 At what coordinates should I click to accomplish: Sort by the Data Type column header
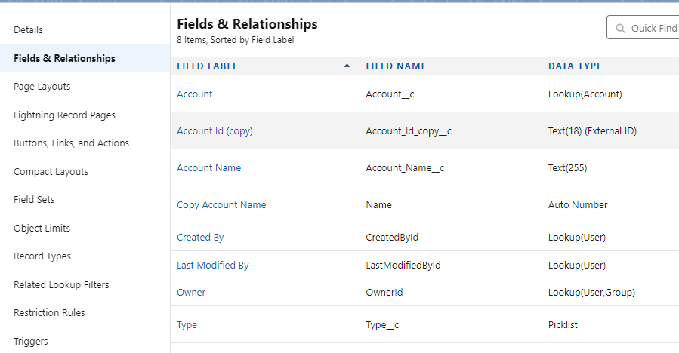click(575, 66)
